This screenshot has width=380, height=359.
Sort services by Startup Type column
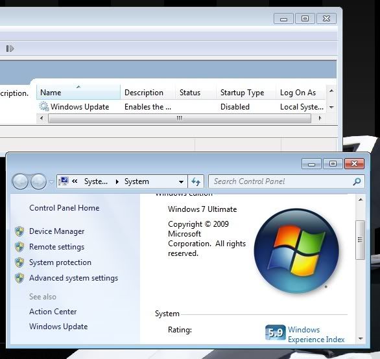[x=246, y=92]
